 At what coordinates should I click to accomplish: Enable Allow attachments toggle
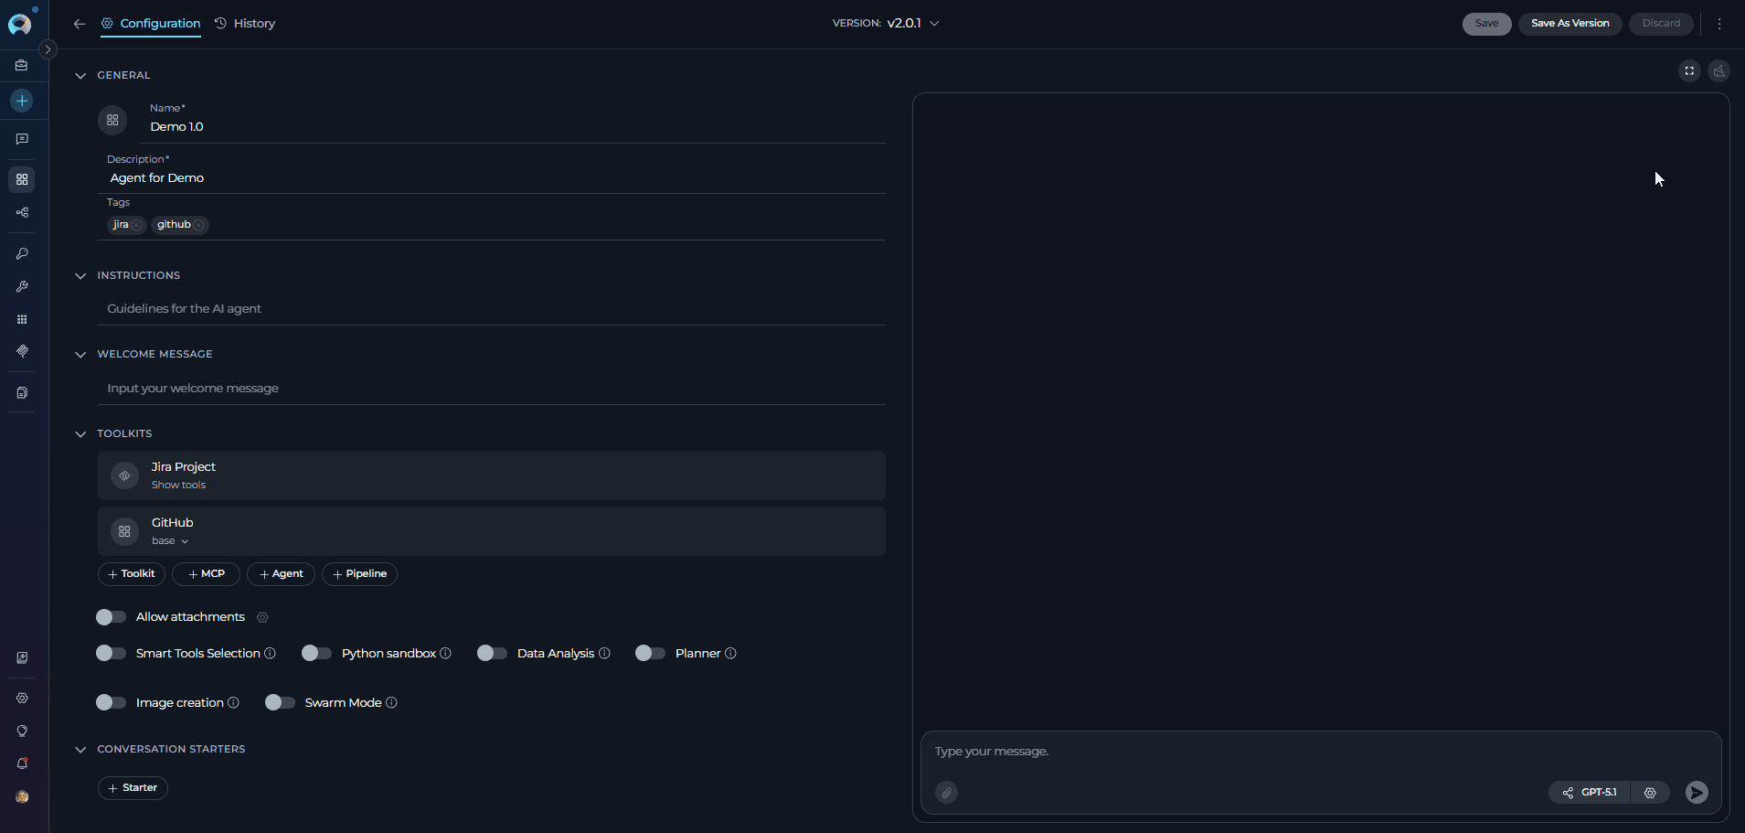(111, 617)
